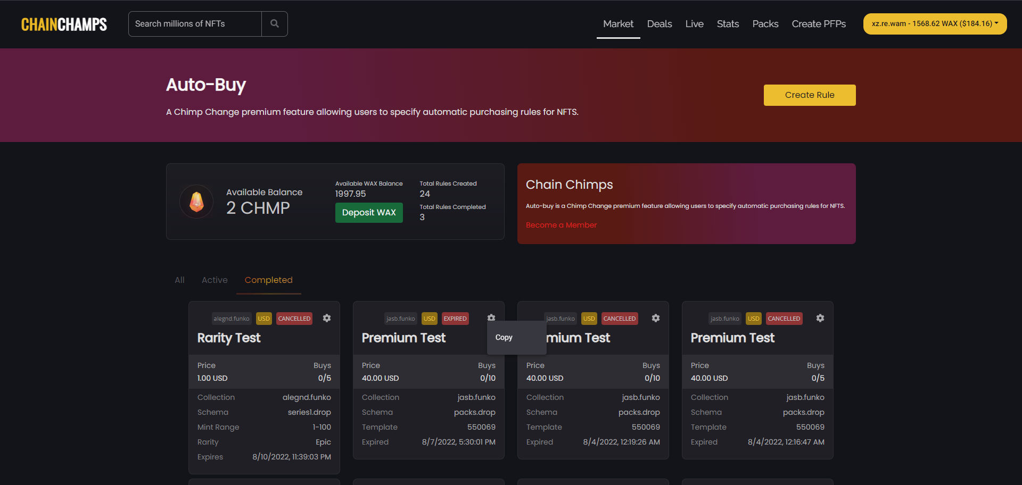Click Rarity Test card title
1022x485 pixels.
229,338
